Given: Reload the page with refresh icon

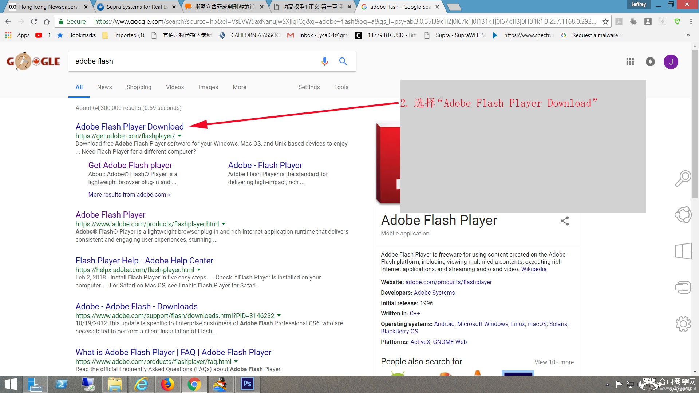Looking at the screenshot, I should pos(34,21).
